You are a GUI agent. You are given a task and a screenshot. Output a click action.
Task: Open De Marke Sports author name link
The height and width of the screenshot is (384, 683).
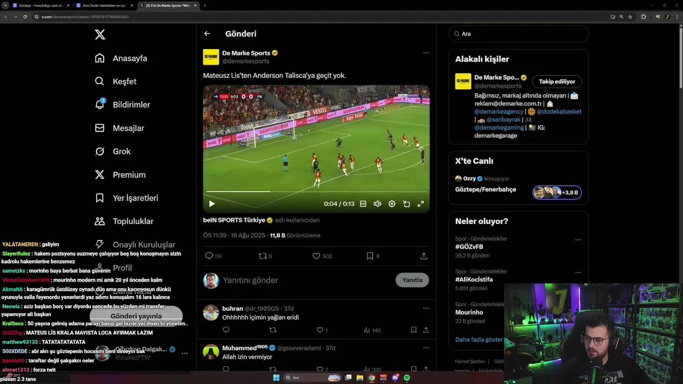pyautogui.click(x=246, y=53)
